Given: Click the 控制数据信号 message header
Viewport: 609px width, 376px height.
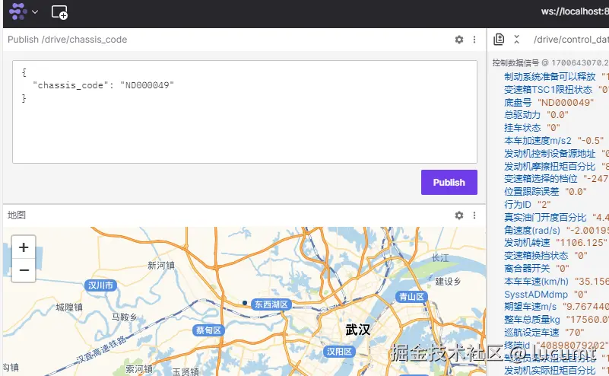Looking at the screenshot, I should [550, 62].
